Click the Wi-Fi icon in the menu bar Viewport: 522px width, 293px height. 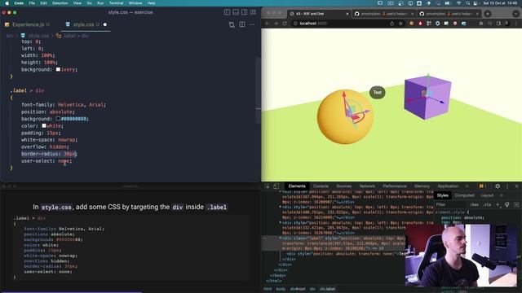tap(459, 3)
